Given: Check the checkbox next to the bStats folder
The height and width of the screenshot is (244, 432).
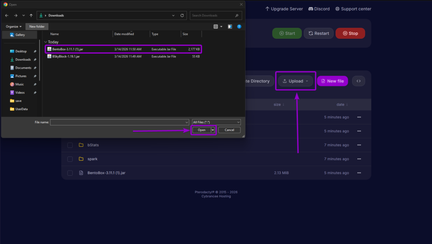Looking at the screenshot, I should [70, 145].
